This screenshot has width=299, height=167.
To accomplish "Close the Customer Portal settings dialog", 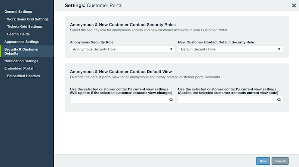I will click(x=294, y=5).
